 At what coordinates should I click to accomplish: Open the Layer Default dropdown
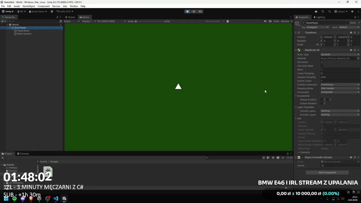pyautogui.click(x=349, y=27)
